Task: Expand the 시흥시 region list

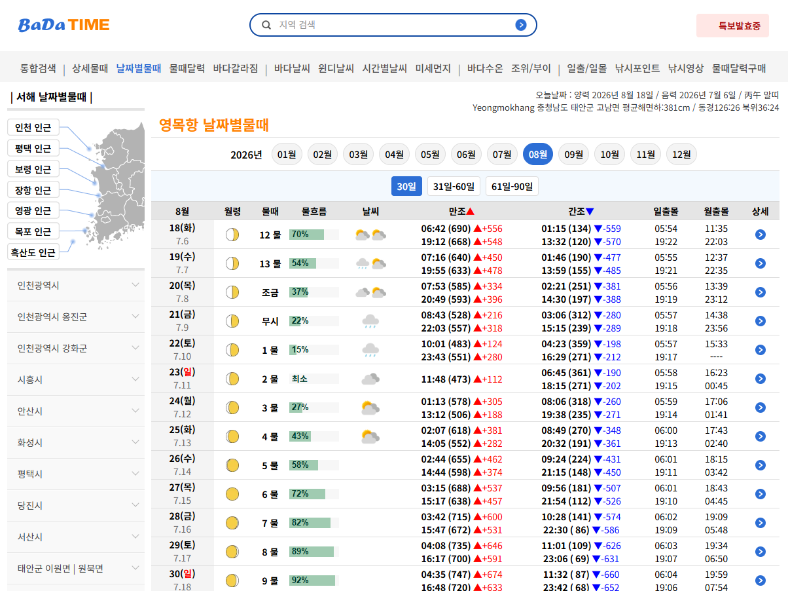Action: 76,380
